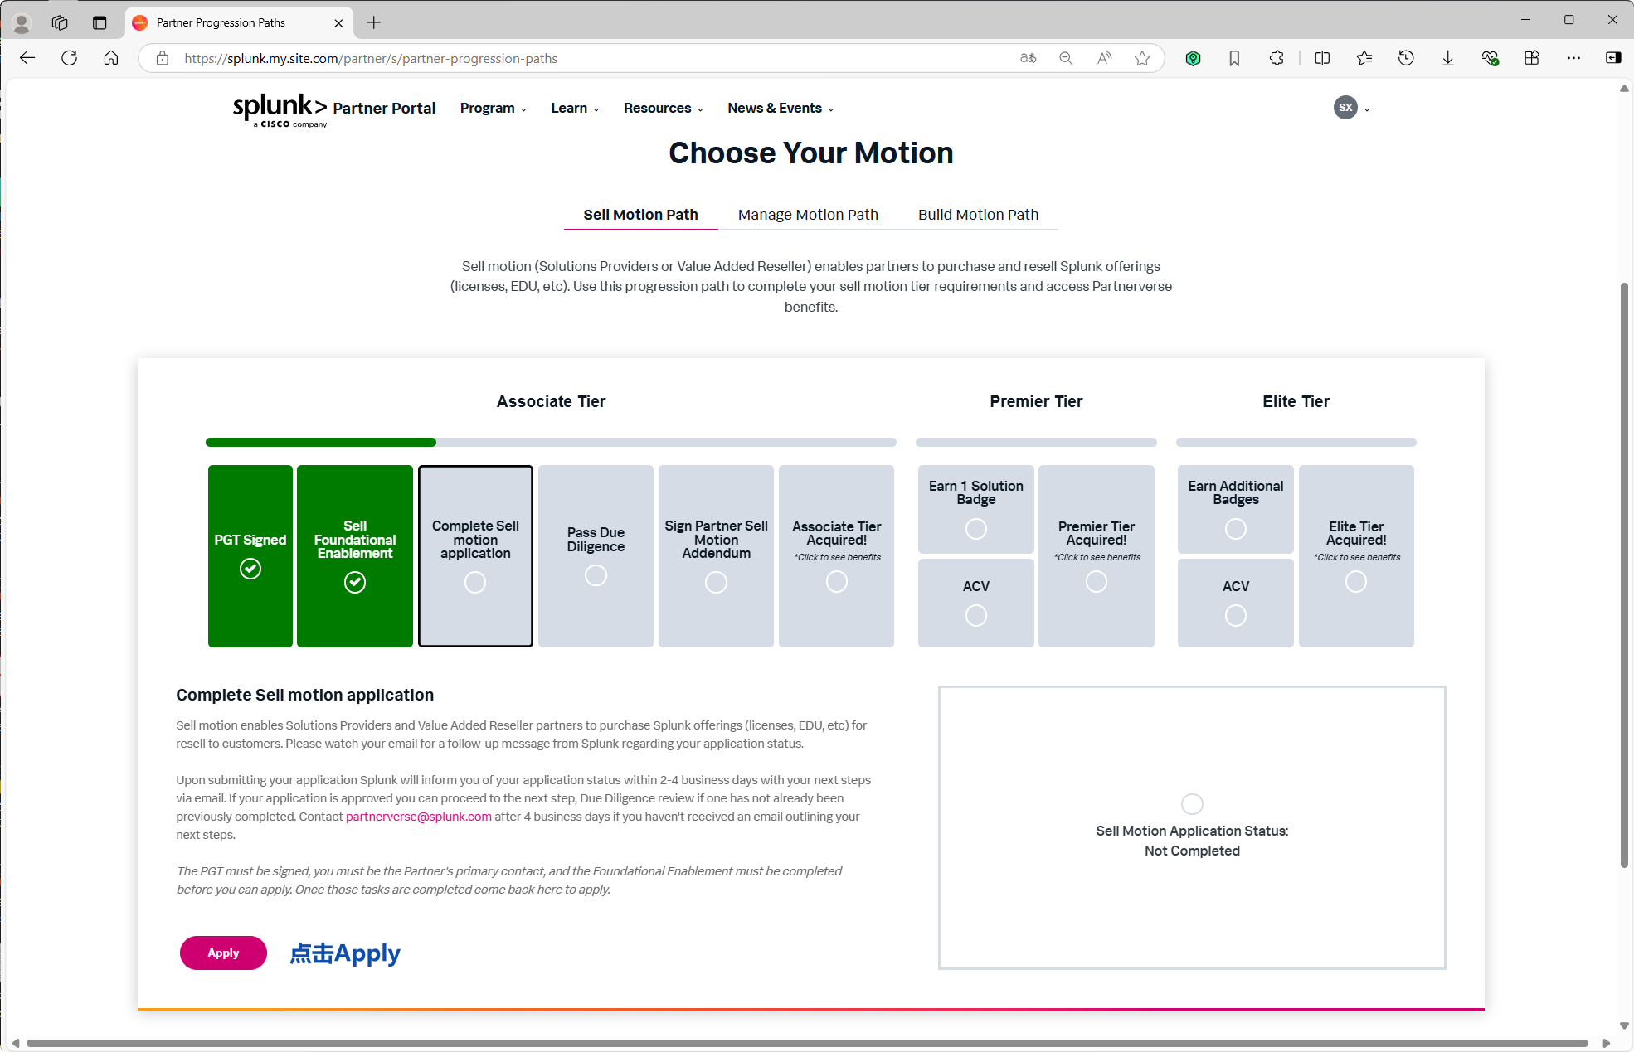Click the pink Apply button
The image size is (1634, 1052).
coord(223,953)
